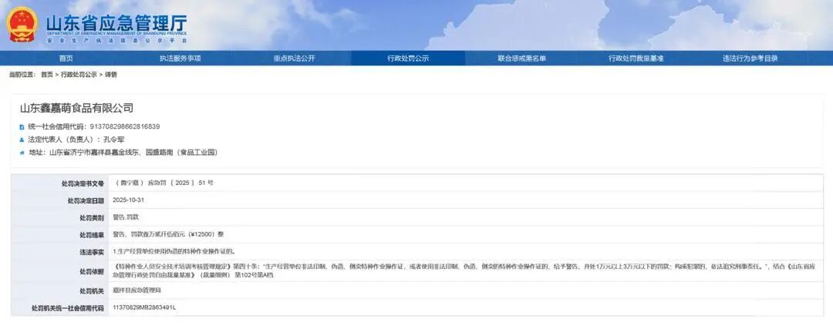Click 行政处罚公示 breadcrumb link
The height and width of the screenshot is (326, 833).
click(79, 75)
